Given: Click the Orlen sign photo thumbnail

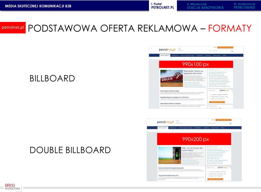Looking at the screenshot, I should (x=172, y=78).
